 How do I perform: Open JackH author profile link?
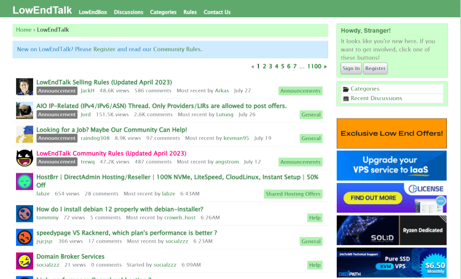tap(87, 90)
